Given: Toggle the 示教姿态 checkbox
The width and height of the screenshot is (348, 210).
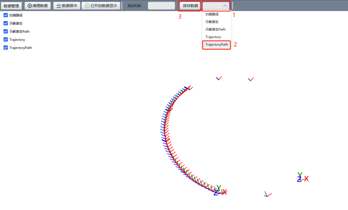Looking at the screenshot, I should click(6, 23).
